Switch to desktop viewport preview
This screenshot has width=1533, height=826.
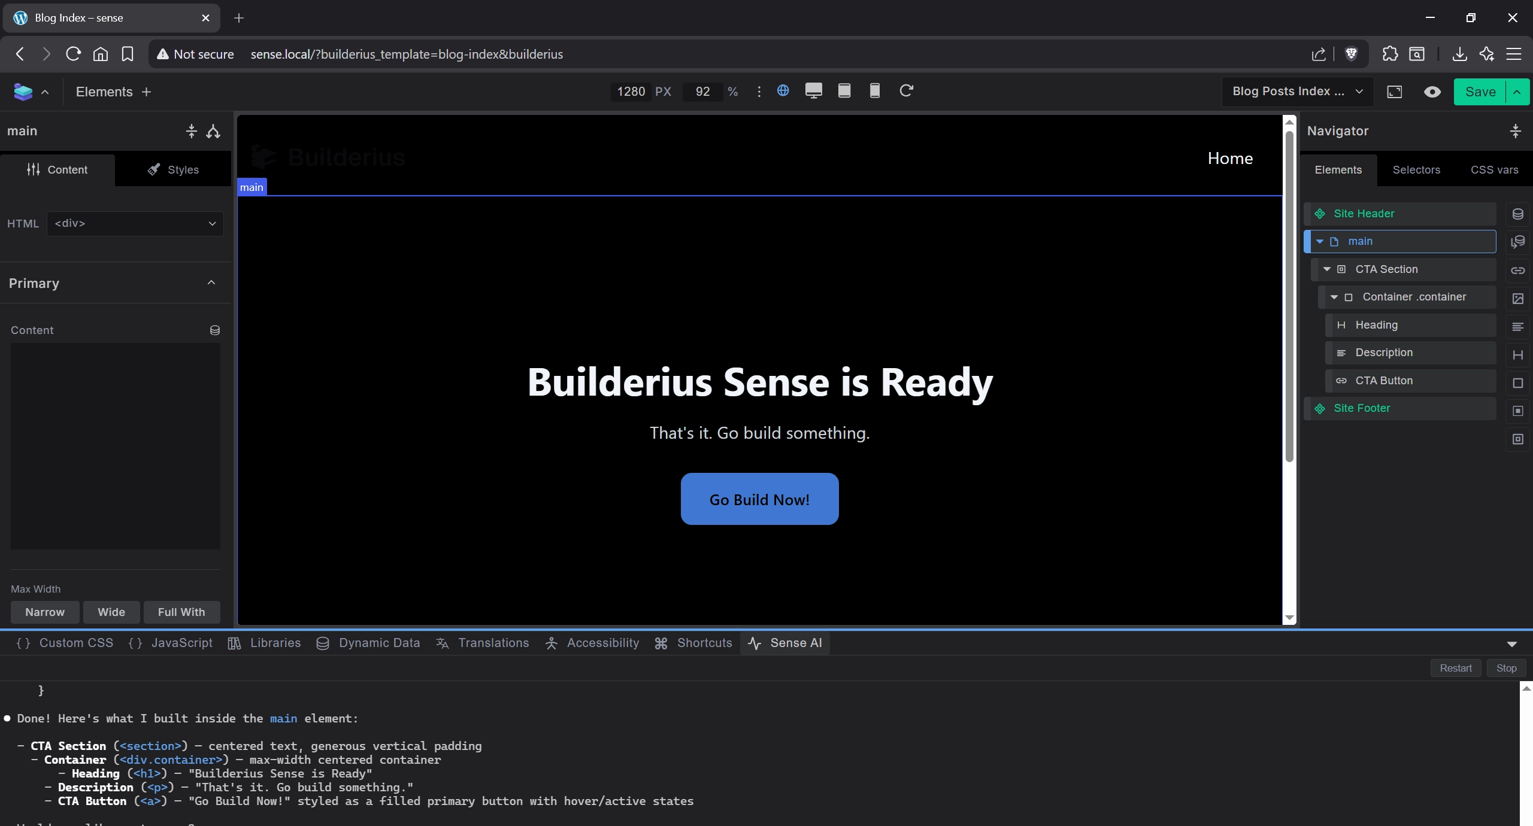[813, 91]
